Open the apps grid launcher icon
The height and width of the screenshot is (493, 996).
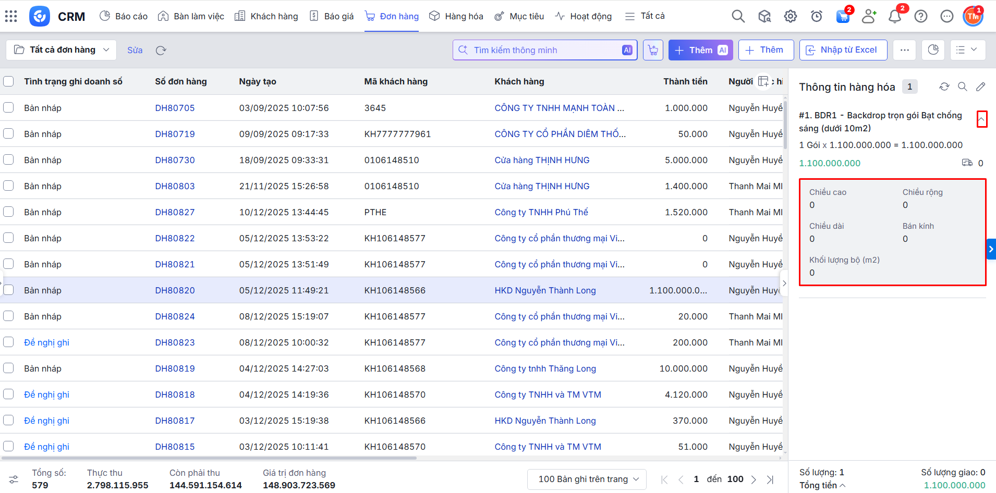11,16
